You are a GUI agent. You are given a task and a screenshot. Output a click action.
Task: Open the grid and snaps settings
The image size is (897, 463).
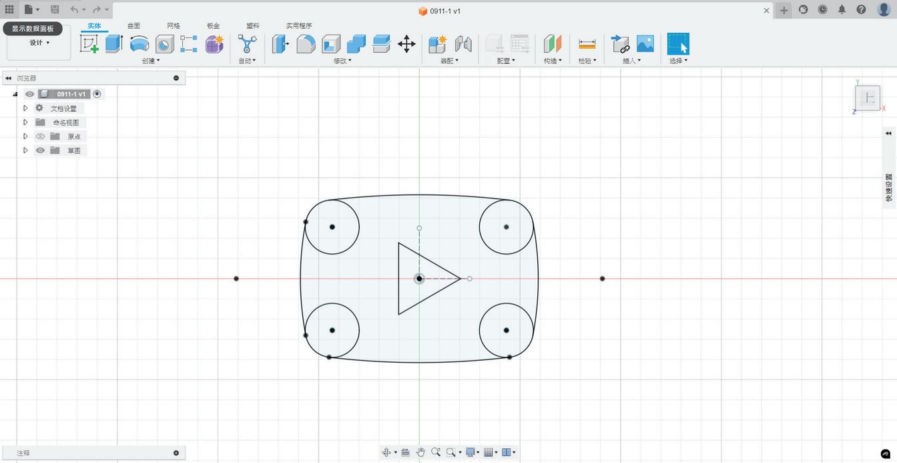point(491,452)
